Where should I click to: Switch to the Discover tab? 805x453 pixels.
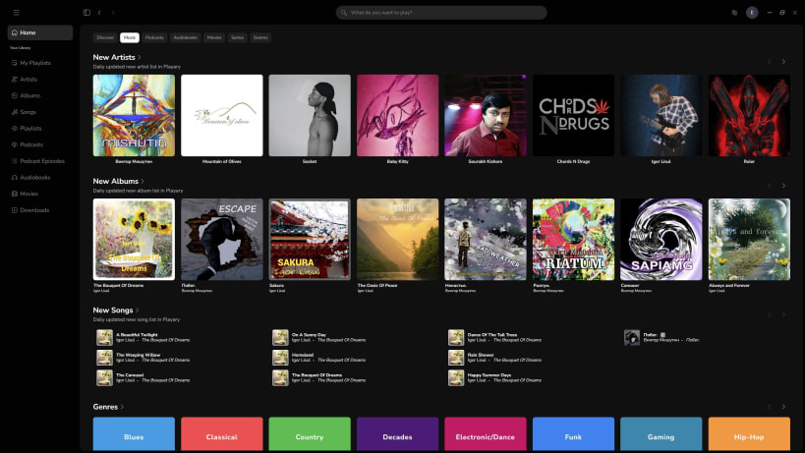point(105,37)
